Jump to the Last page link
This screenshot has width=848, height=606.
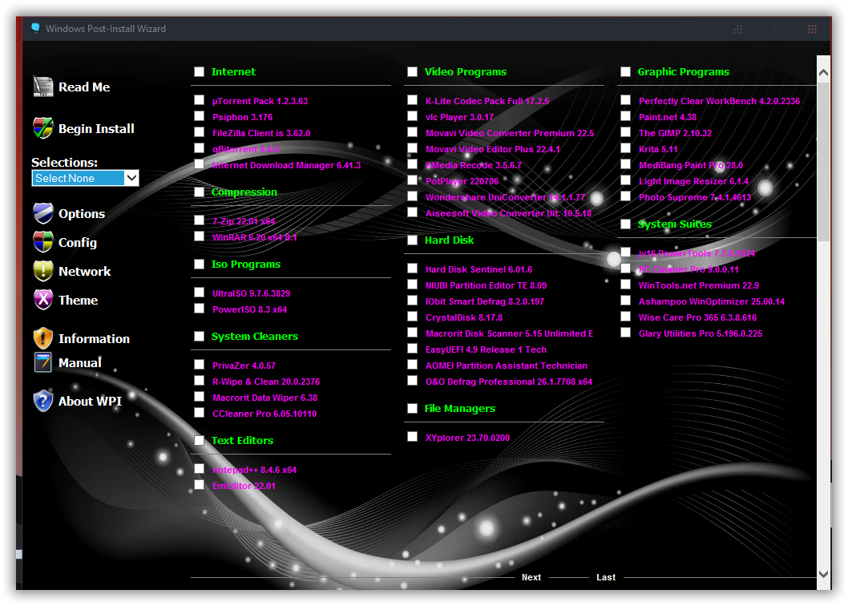coord(606,577)
